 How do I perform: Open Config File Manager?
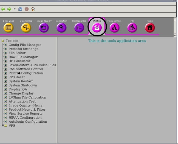(x=25, y=45)
